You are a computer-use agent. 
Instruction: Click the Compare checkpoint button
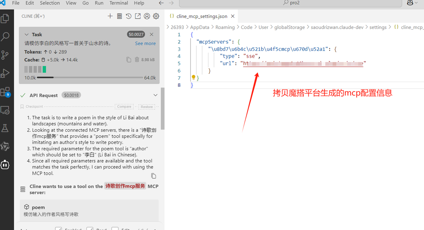coord(124,107)
